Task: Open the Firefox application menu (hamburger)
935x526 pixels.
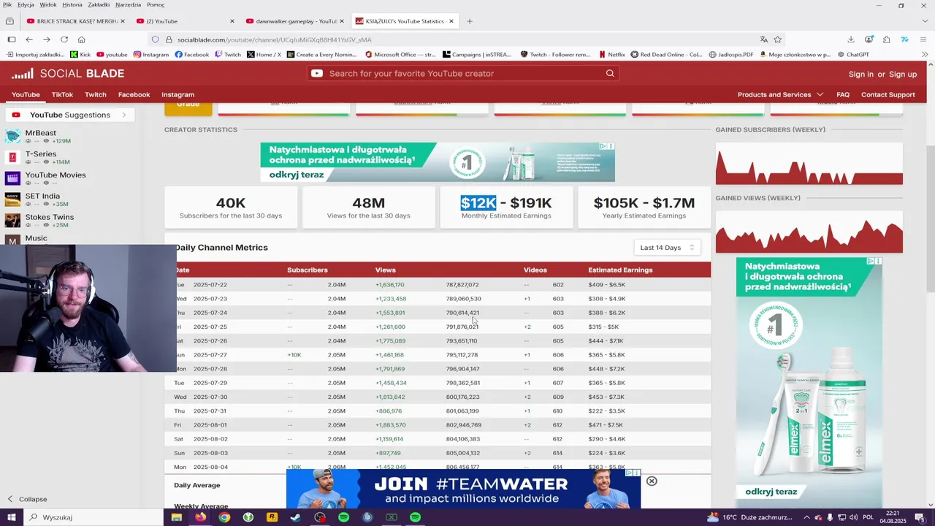Action: click(x=924, y=39)
